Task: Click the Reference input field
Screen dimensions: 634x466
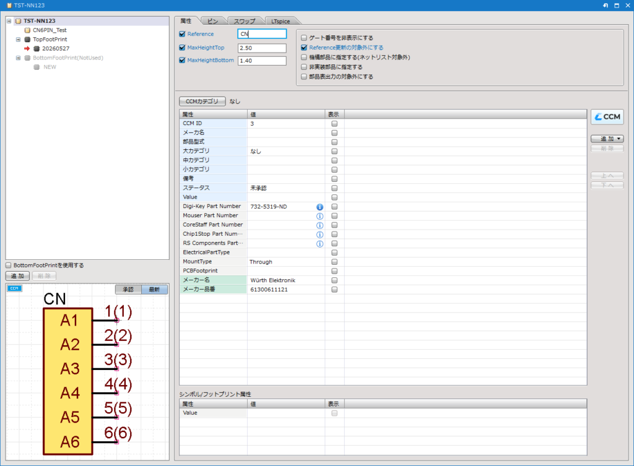Action: click(262, 34)
